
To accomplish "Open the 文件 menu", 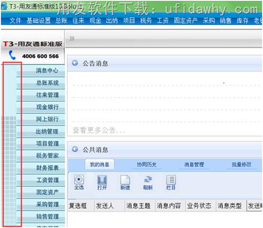I will pos(15,20).
